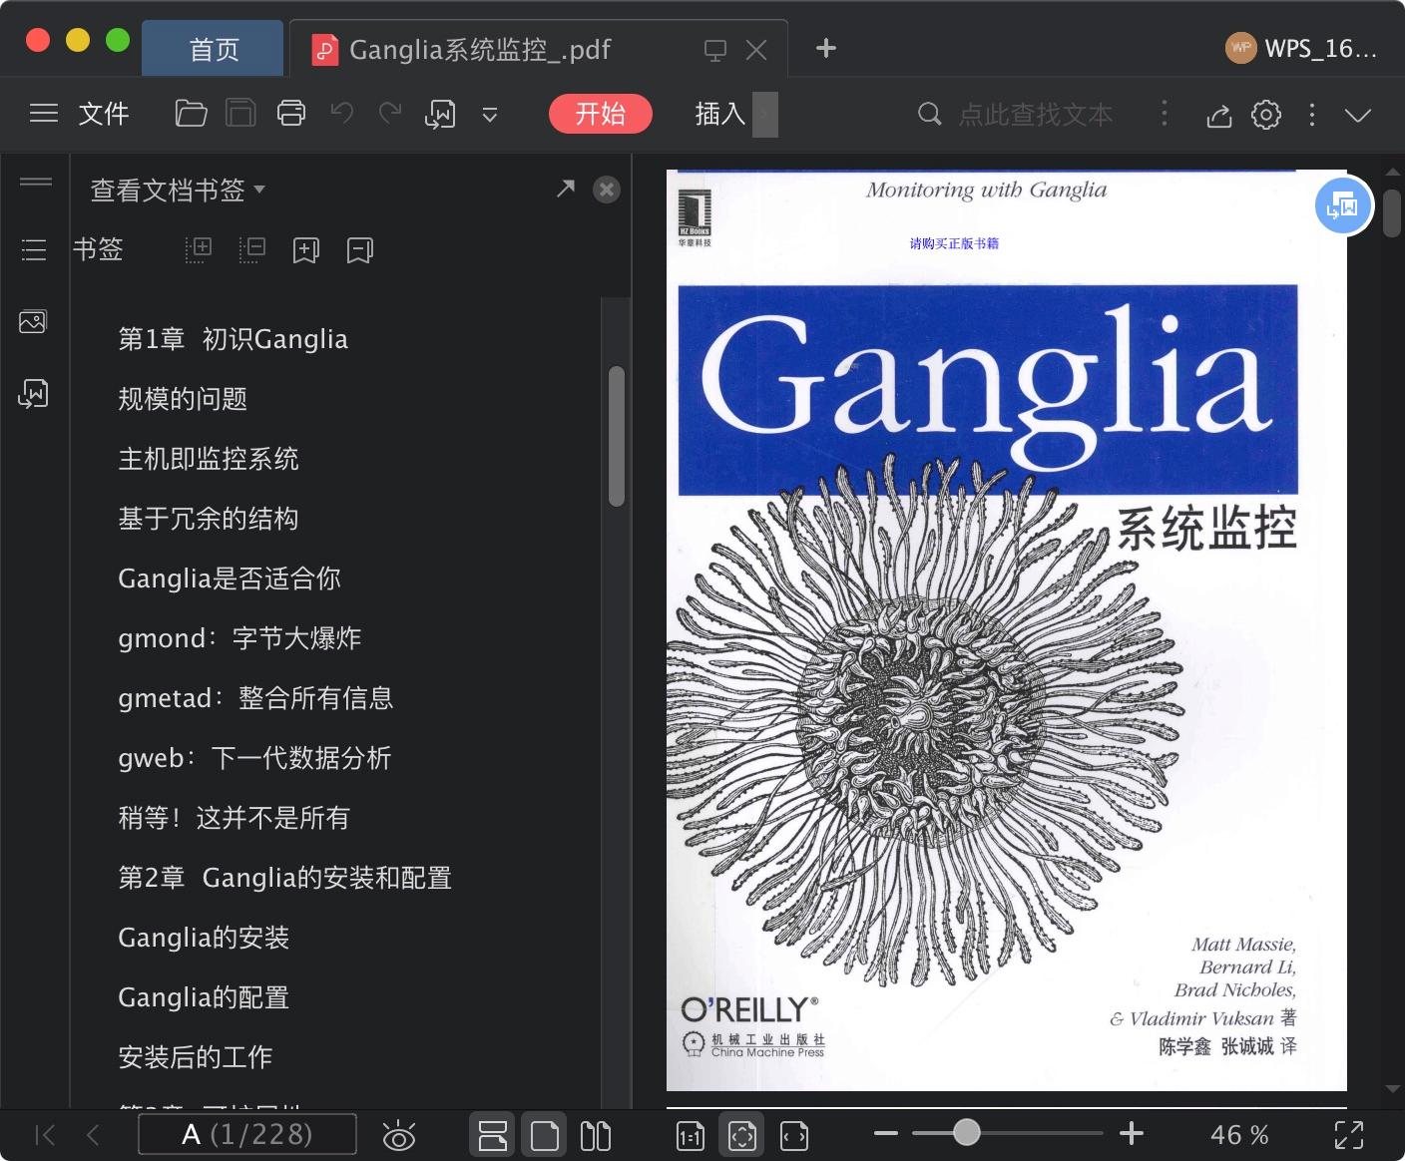The image size is (1405, 1161).
Task: Open bookmark 第2章 Ganglia的安装和配置
Action: 285,878
